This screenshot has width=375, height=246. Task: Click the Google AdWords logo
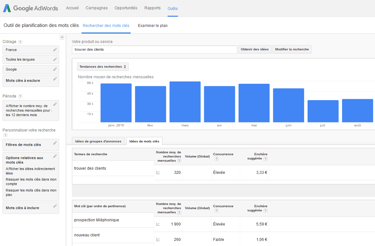pos(31,8)
